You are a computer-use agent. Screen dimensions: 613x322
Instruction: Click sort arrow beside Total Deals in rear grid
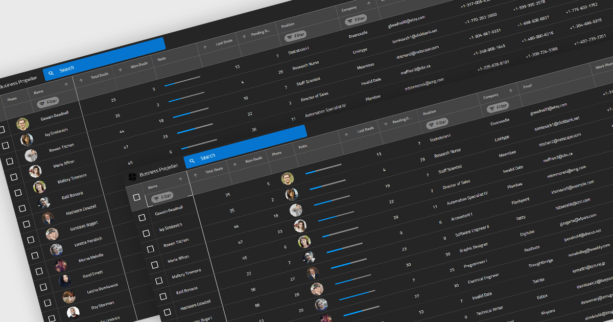[x=81, y=79]
